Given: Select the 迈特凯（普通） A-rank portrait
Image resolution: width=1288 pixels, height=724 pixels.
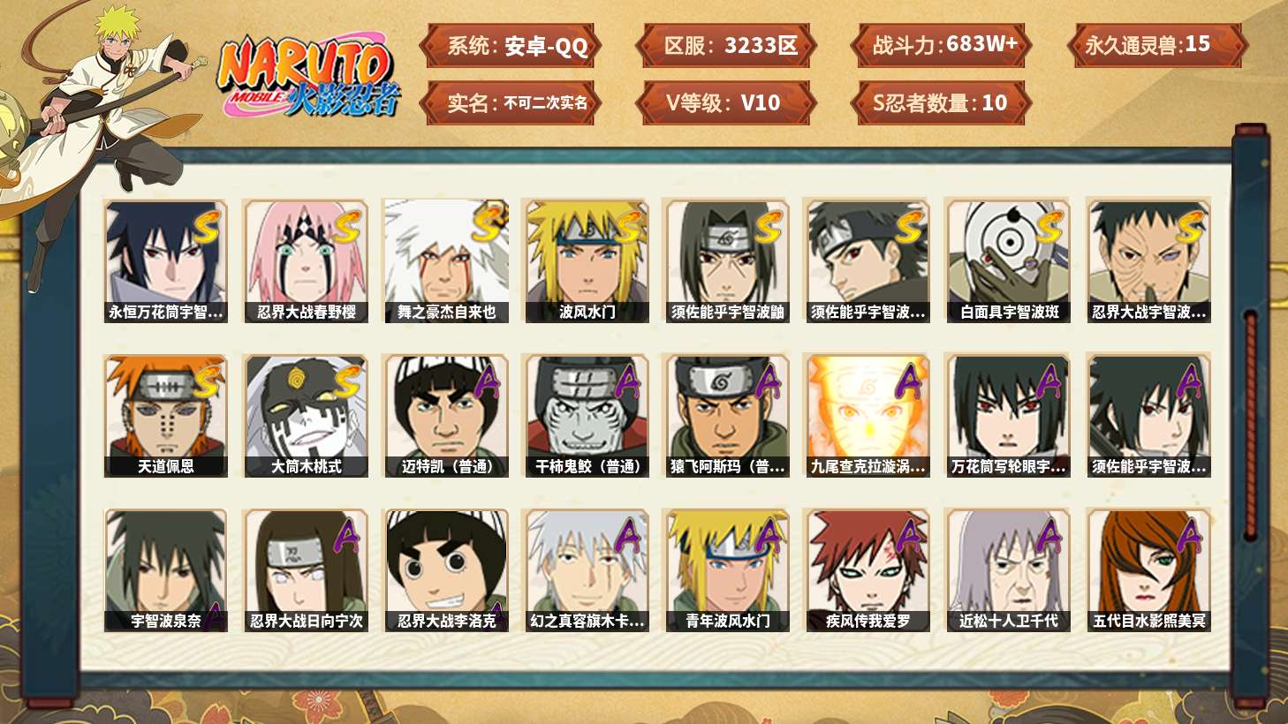Looking at the screenshot, I should 446,416.
